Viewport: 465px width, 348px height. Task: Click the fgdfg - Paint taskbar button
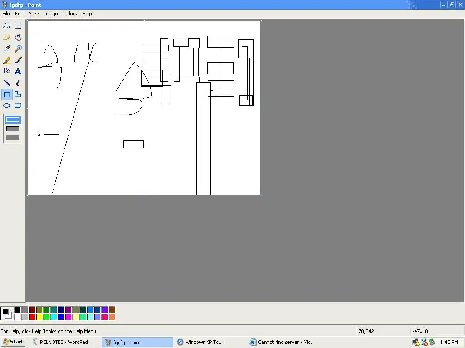[137, 343]
